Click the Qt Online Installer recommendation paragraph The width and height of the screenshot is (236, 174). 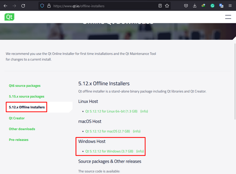pyautogui.click(x=81, y=56)
